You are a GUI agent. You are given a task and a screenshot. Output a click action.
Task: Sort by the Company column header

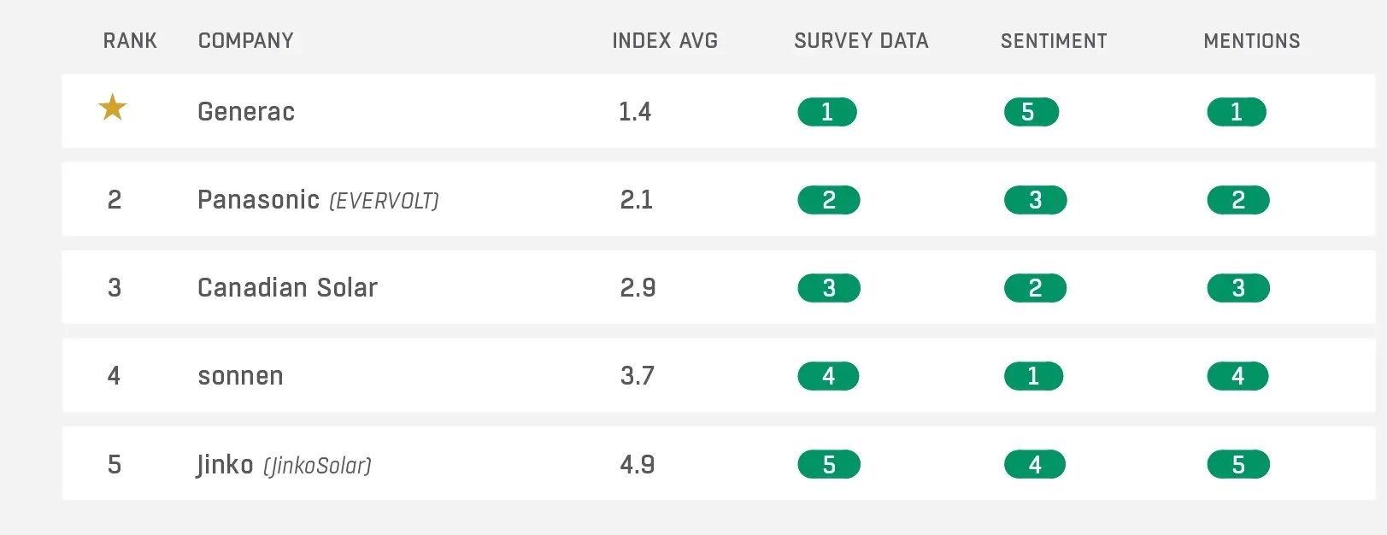click(246, 41)
